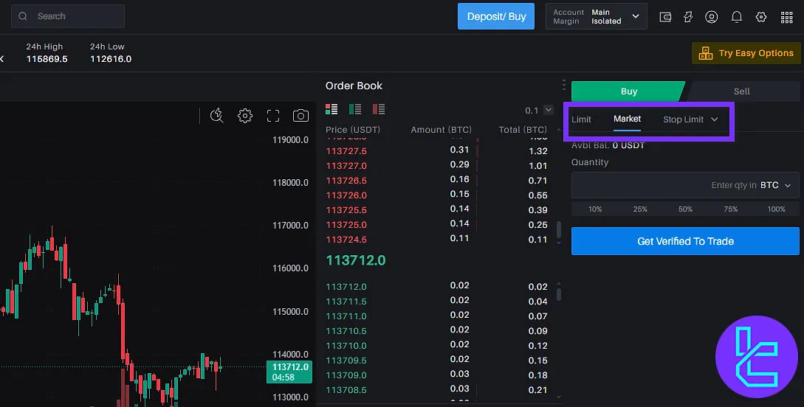Click the search magnifier icon

pos(23,16)
